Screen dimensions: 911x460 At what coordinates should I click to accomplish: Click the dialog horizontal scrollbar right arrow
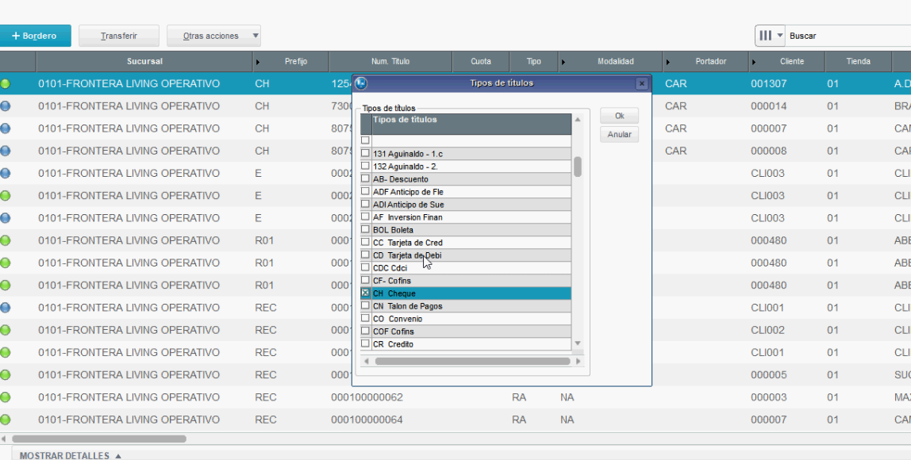point(578,362)
